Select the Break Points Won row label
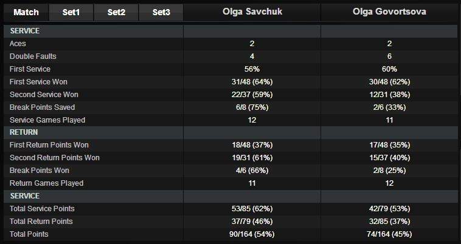Screen dimensions: 461x244 pos(40,171)
